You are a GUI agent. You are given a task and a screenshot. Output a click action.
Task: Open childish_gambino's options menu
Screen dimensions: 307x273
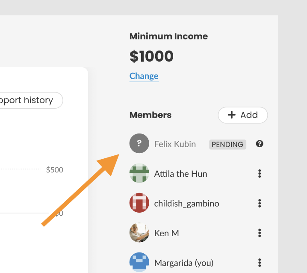[260, 203]
